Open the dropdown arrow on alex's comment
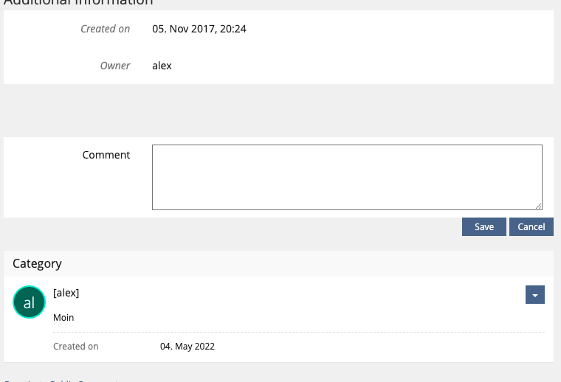The image size is (561, 382). pos(534,294)
